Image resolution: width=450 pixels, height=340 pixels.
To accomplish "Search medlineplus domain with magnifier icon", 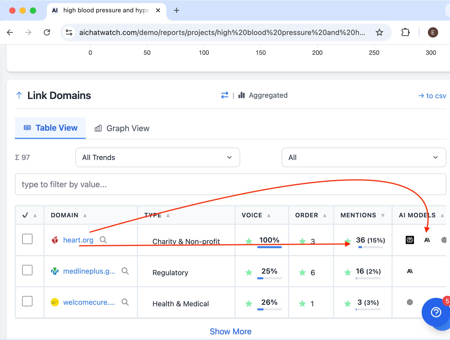I will pyautogui.click(x=125, y=271).
